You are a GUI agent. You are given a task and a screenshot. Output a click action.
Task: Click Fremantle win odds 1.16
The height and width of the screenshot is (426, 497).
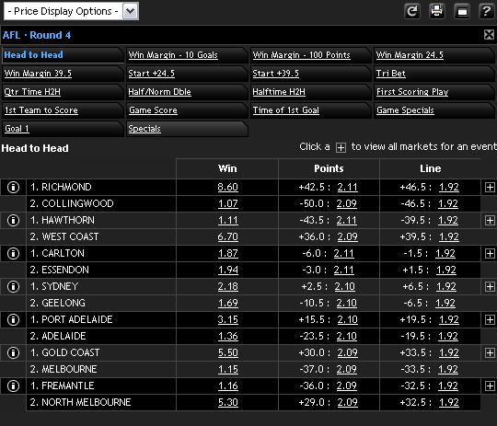coord(227,386)
